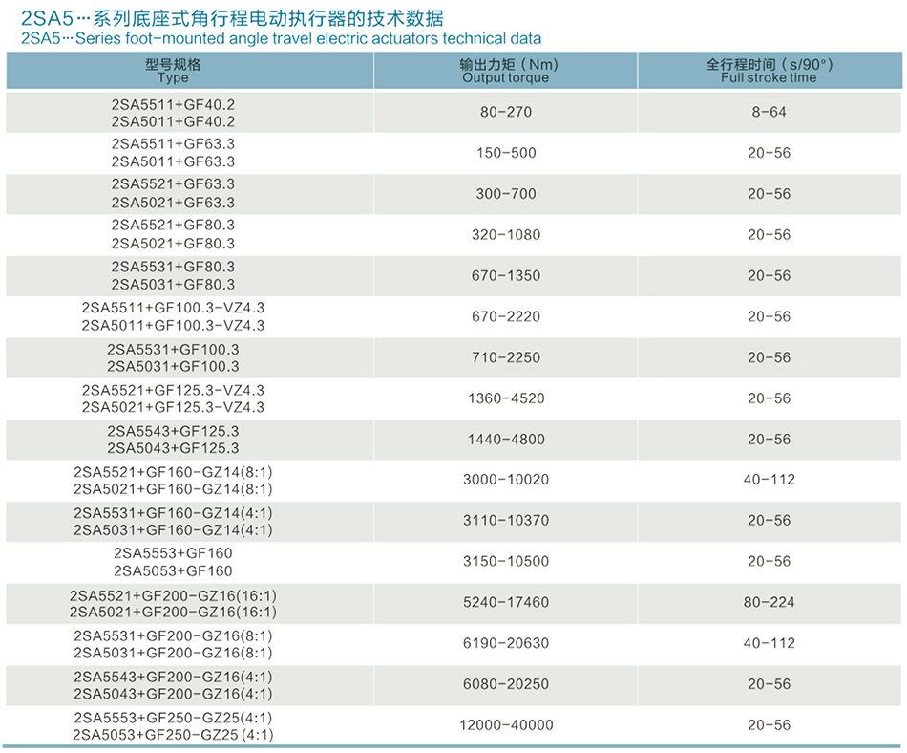The height and width of the screenshot is (753, 907).
Task: Click the 1360-4520 torque cell
Action: pyautogui.click(x=506, y=398)
